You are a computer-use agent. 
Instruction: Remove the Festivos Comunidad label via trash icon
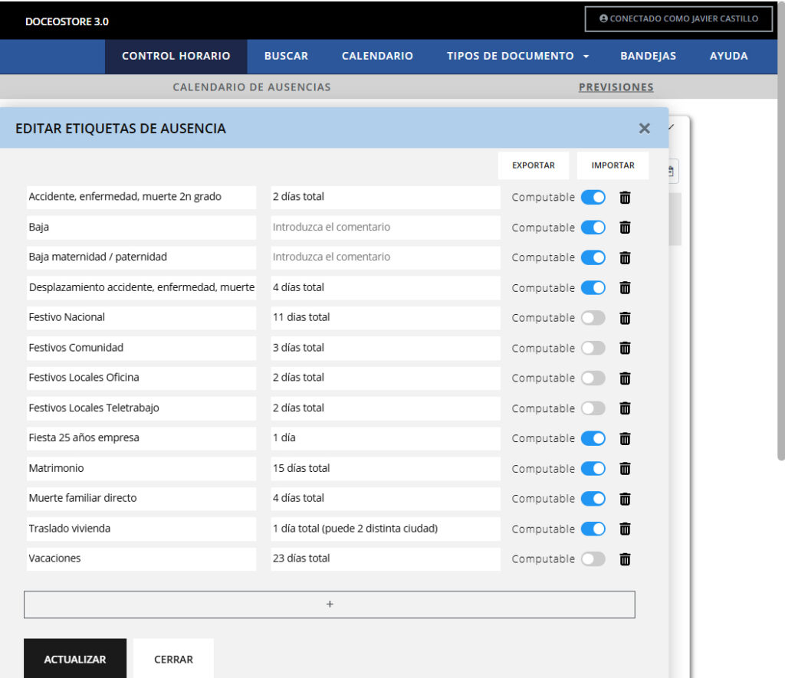[625, 349]
